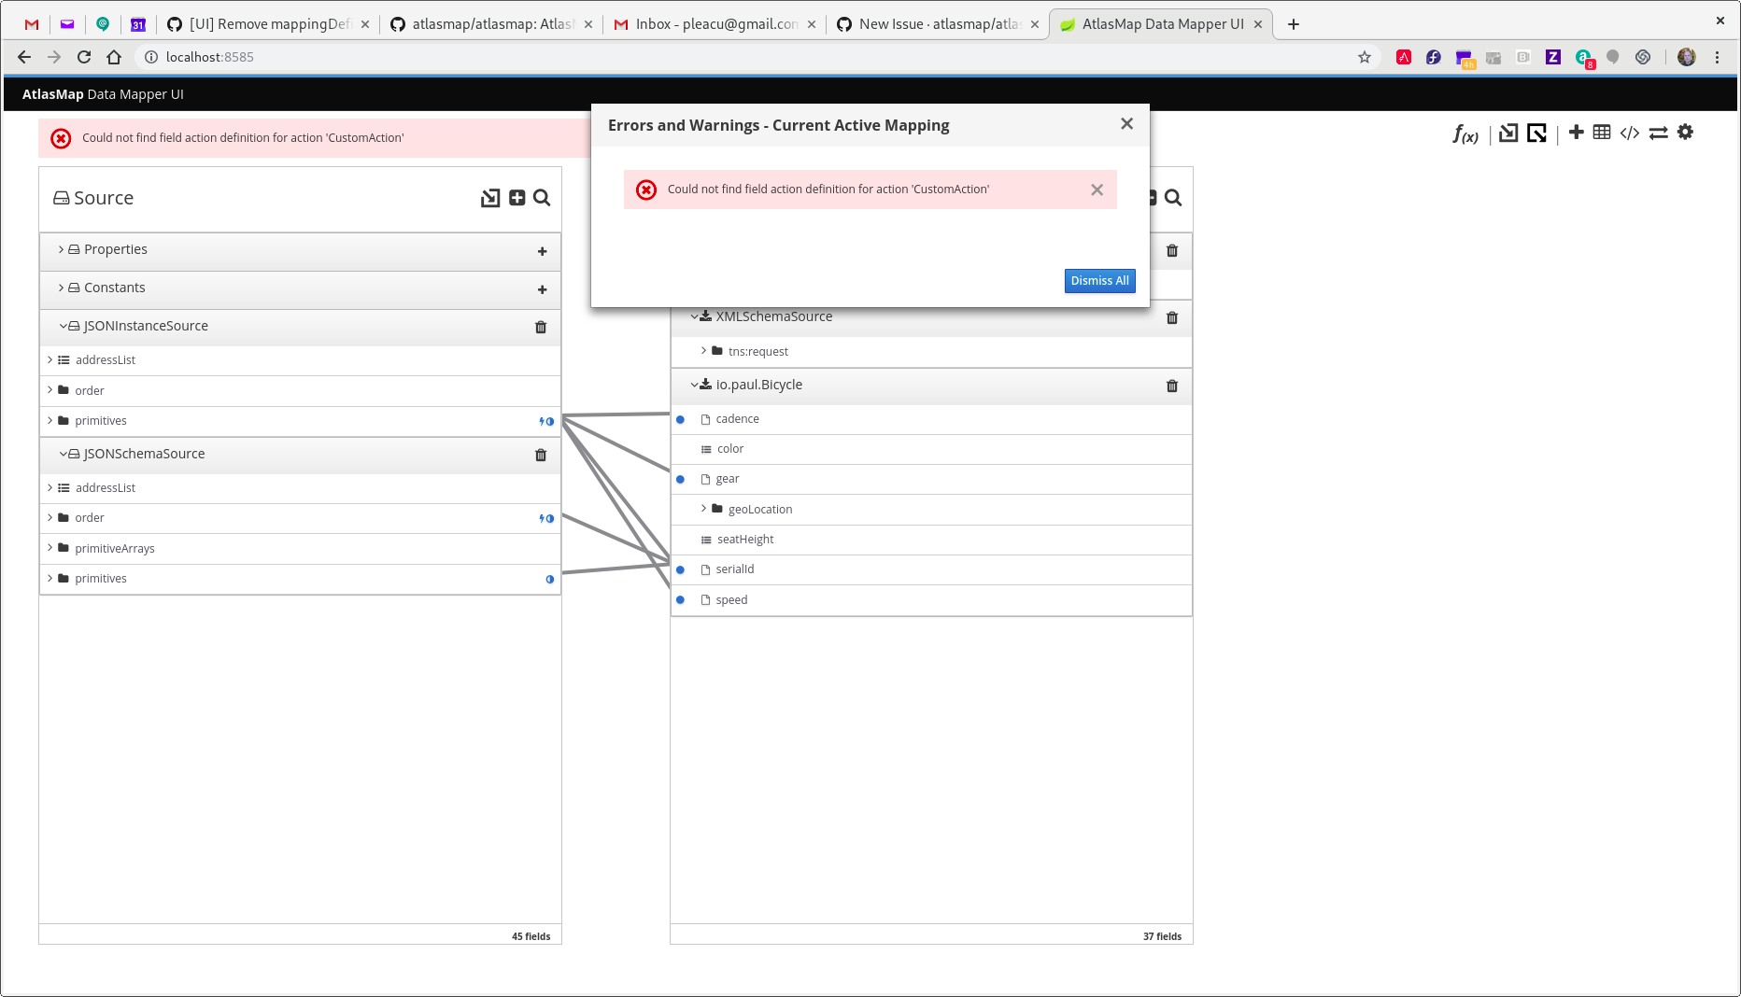Select the blue dot beside serialId
This screenshot has width=1741, height=997.
[679, 569]
